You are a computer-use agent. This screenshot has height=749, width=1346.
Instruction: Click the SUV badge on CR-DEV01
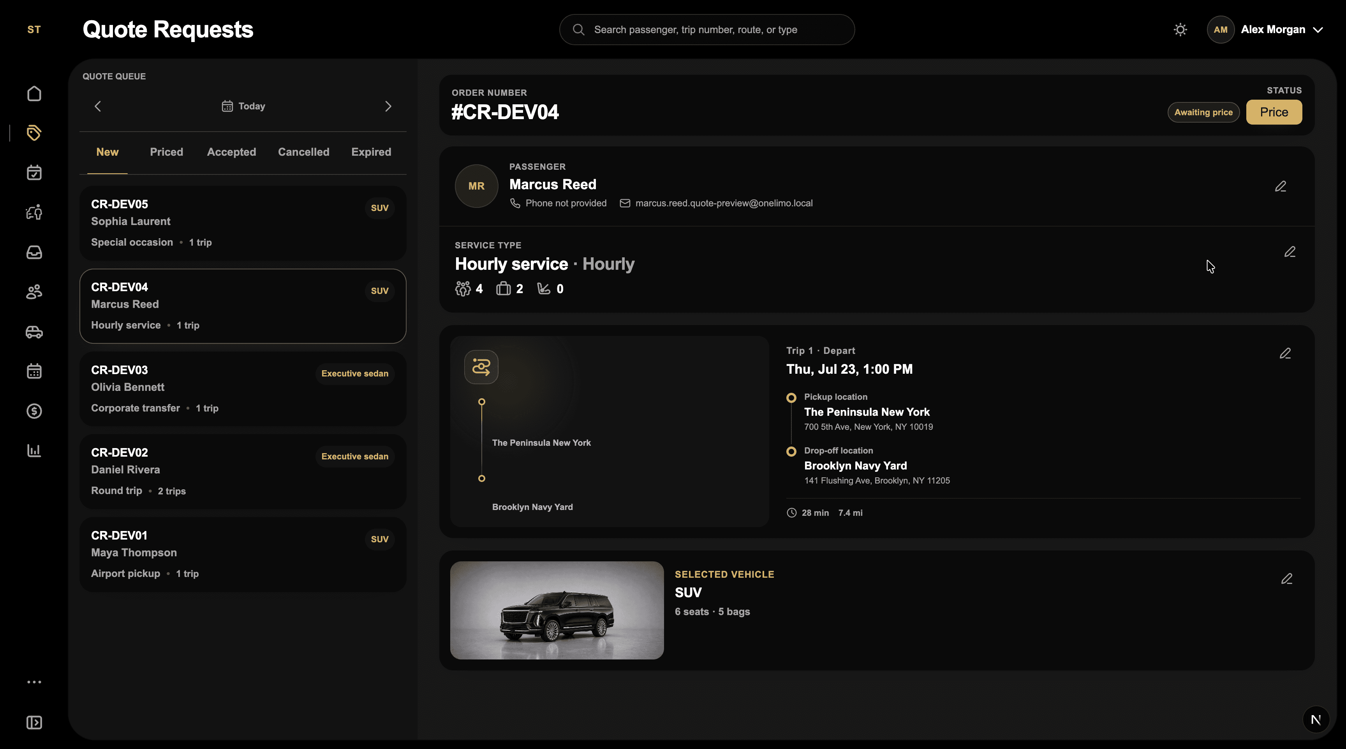click(x=379, y=539)
